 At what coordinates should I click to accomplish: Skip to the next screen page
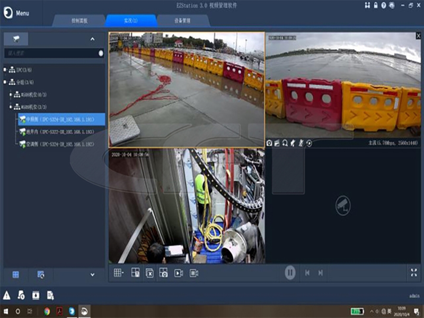click(x=321, y=273)
